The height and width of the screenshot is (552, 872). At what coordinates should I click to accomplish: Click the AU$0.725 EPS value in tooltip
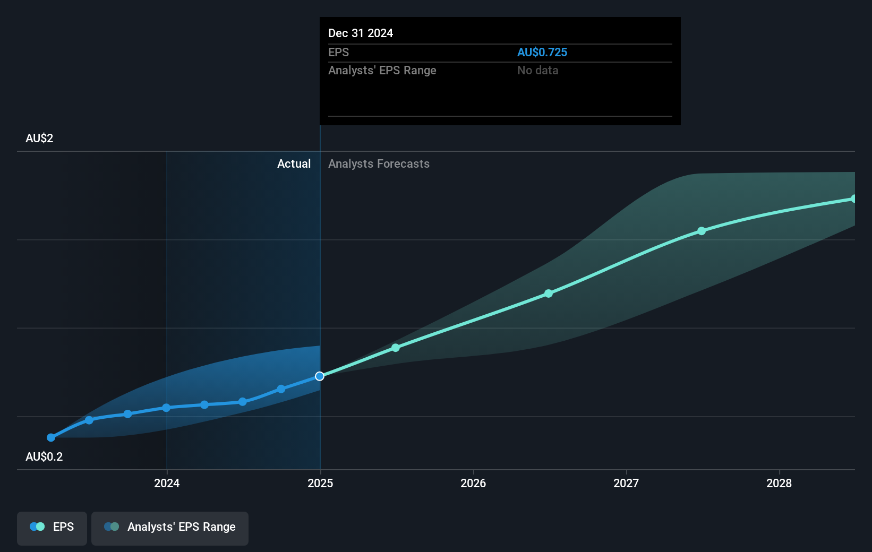point(542,53)
